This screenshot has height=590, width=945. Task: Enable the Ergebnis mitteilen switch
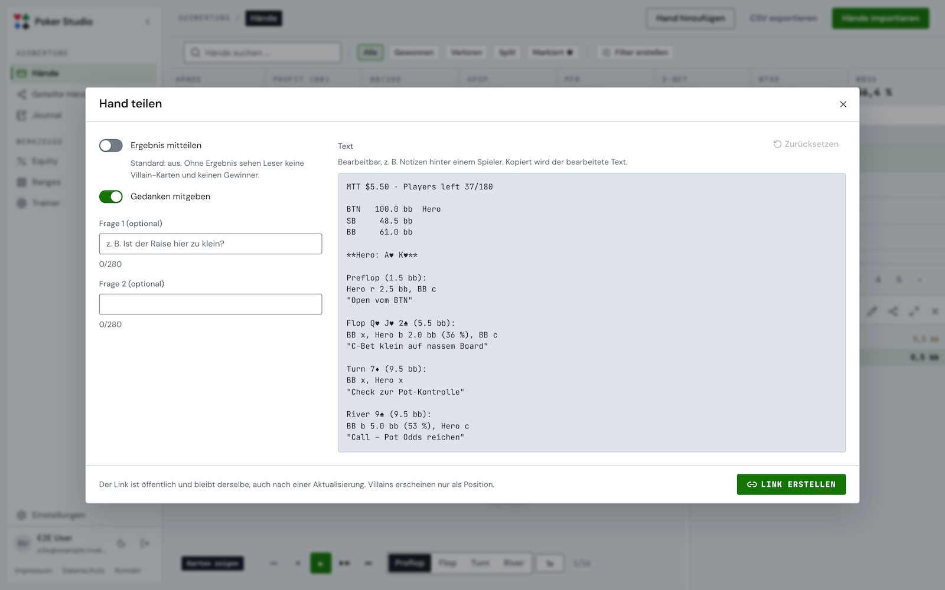[x=110, y=145]
